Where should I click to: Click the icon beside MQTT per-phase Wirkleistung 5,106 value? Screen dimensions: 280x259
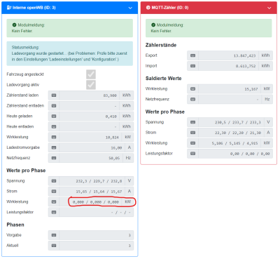pos(192,143)
